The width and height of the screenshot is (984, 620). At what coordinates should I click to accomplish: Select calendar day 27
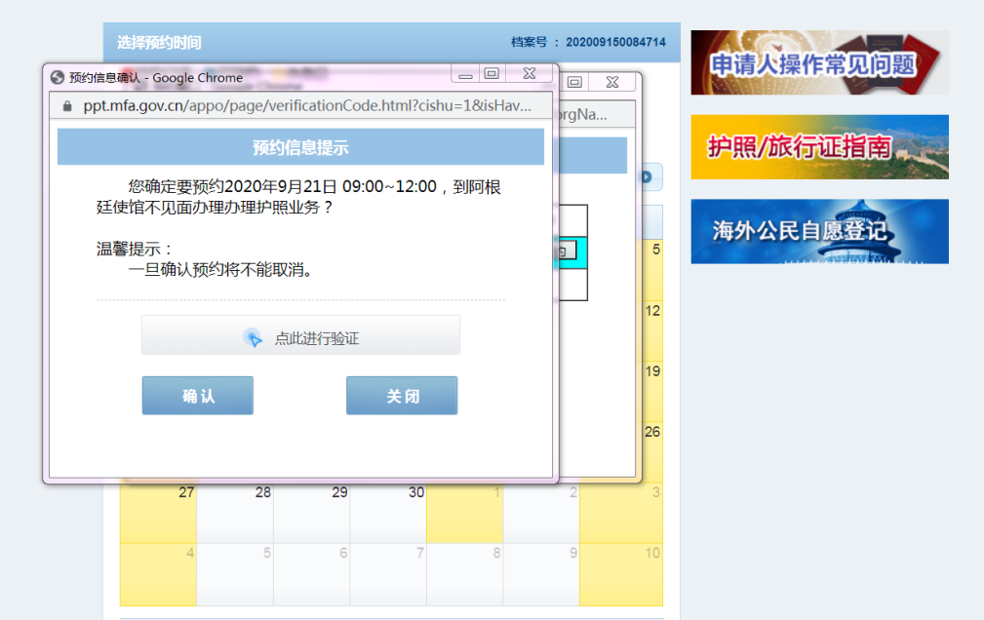coord(158,513)
